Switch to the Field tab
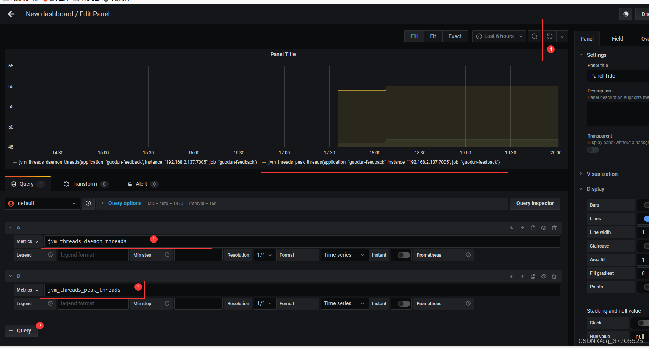649x348 pixels. 617,39
